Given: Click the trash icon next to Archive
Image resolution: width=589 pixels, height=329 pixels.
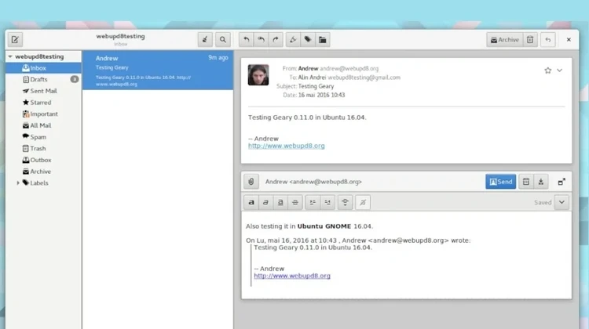Looking at the screenshot, I should pos(530,40).
